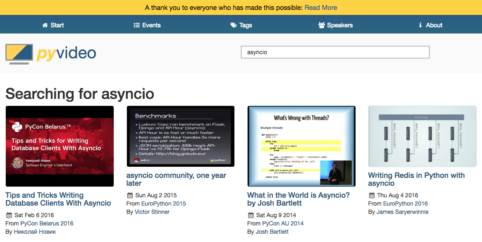The image size is (482, 242).
Task: Click the tags icon in navbar
Action: (x=234, y=25)
